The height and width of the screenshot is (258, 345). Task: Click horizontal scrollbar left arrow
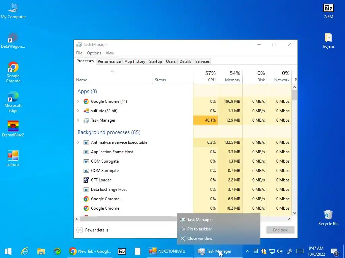77,219
